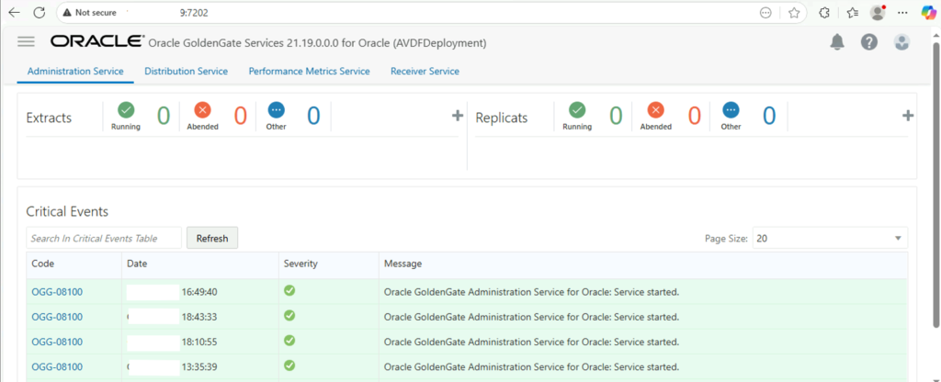Click the browser address bar URL

[x=195, y=12]
